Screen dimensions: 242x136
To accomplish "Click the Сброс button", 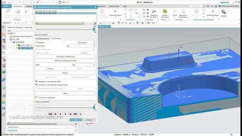I will 65,93.
